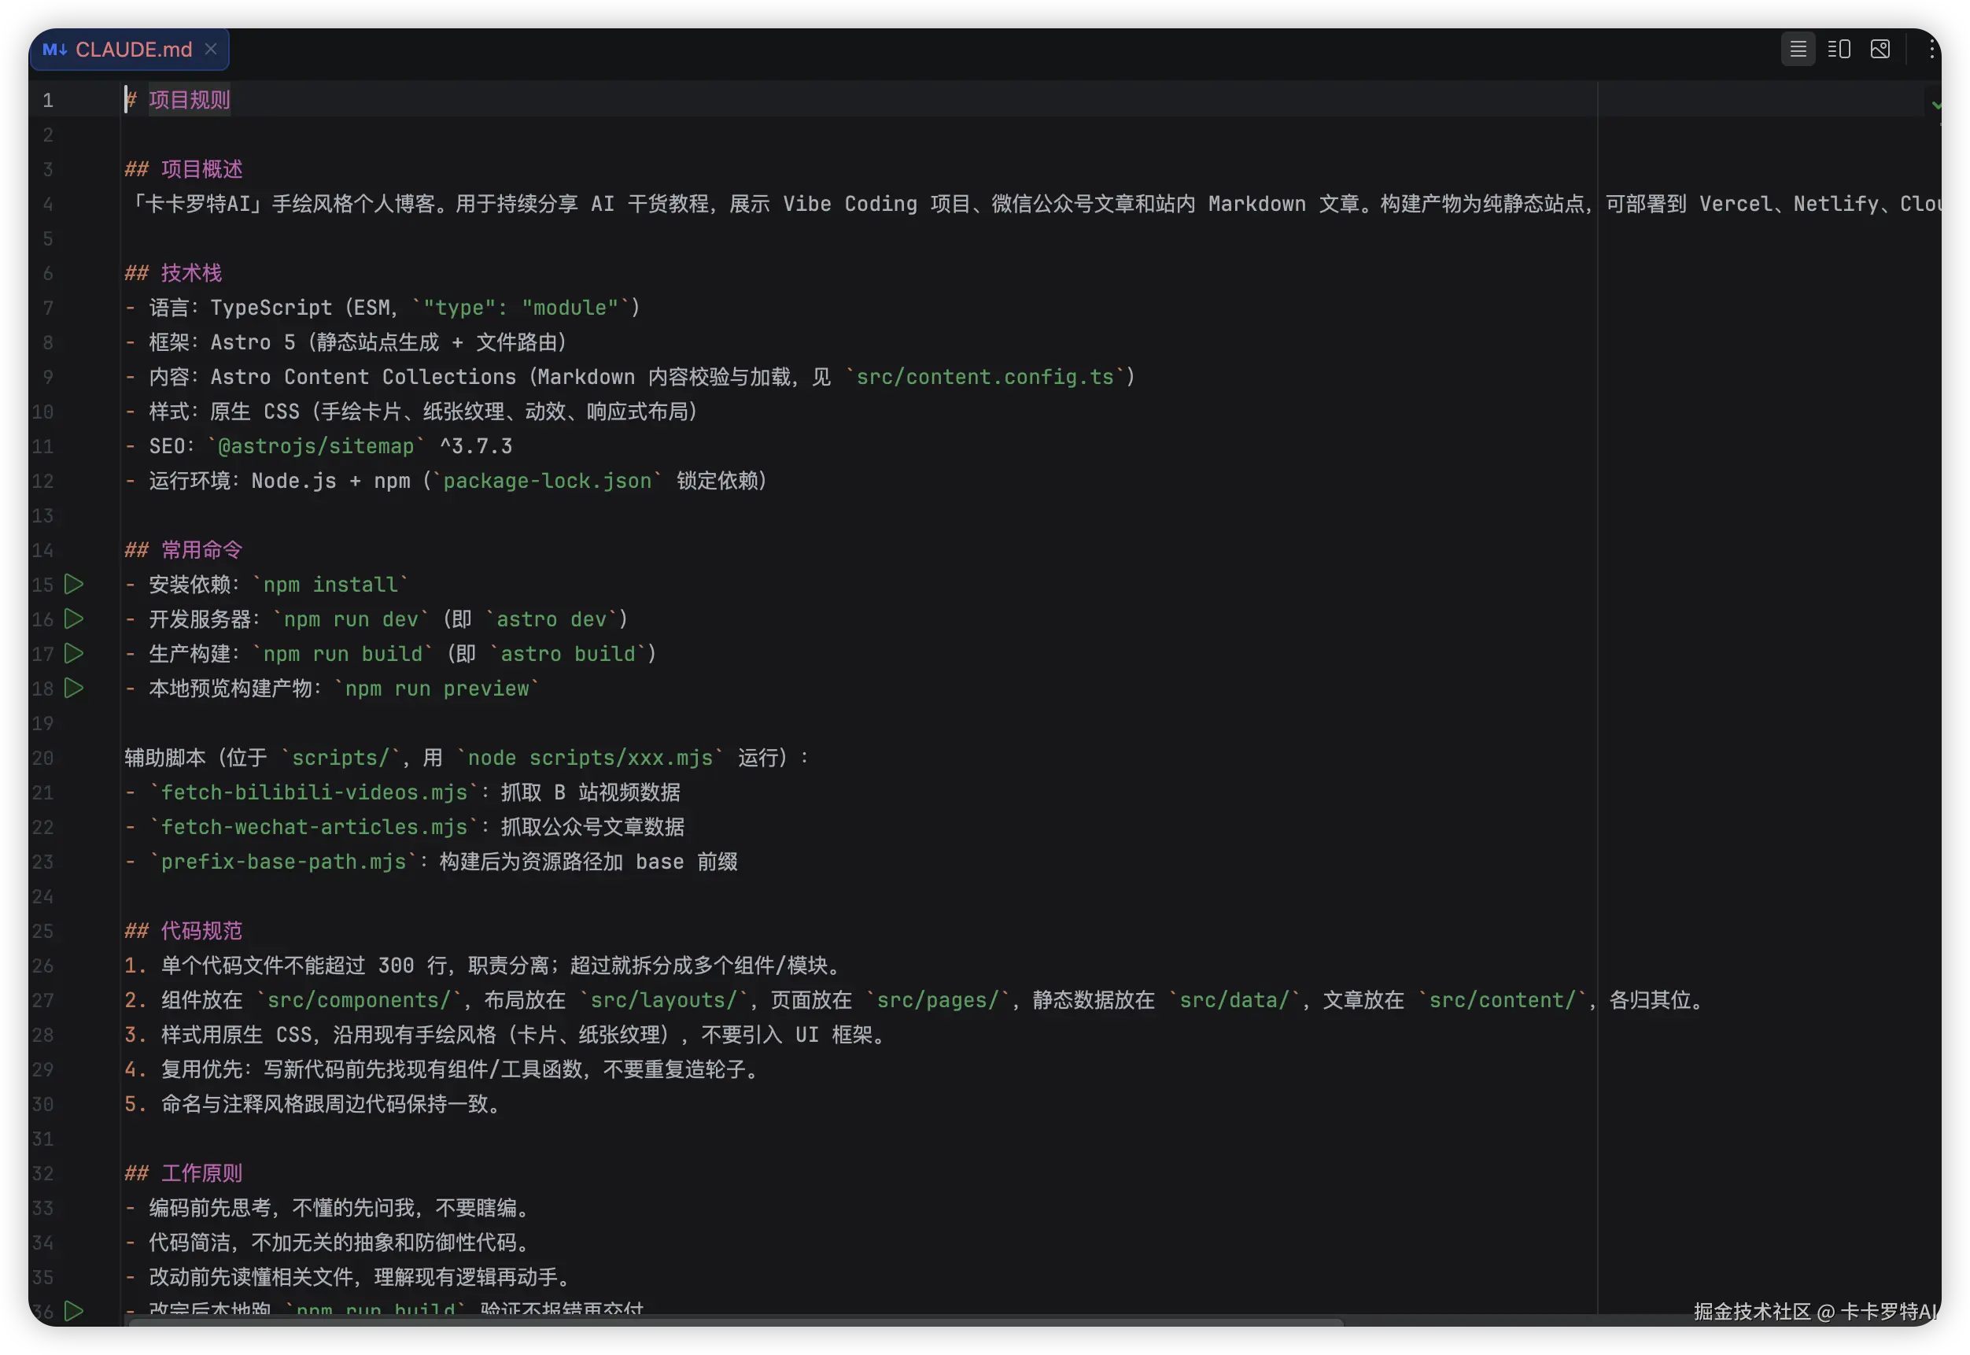
Task: Click the code text astro dev
Action: click(x=550, y=619)
